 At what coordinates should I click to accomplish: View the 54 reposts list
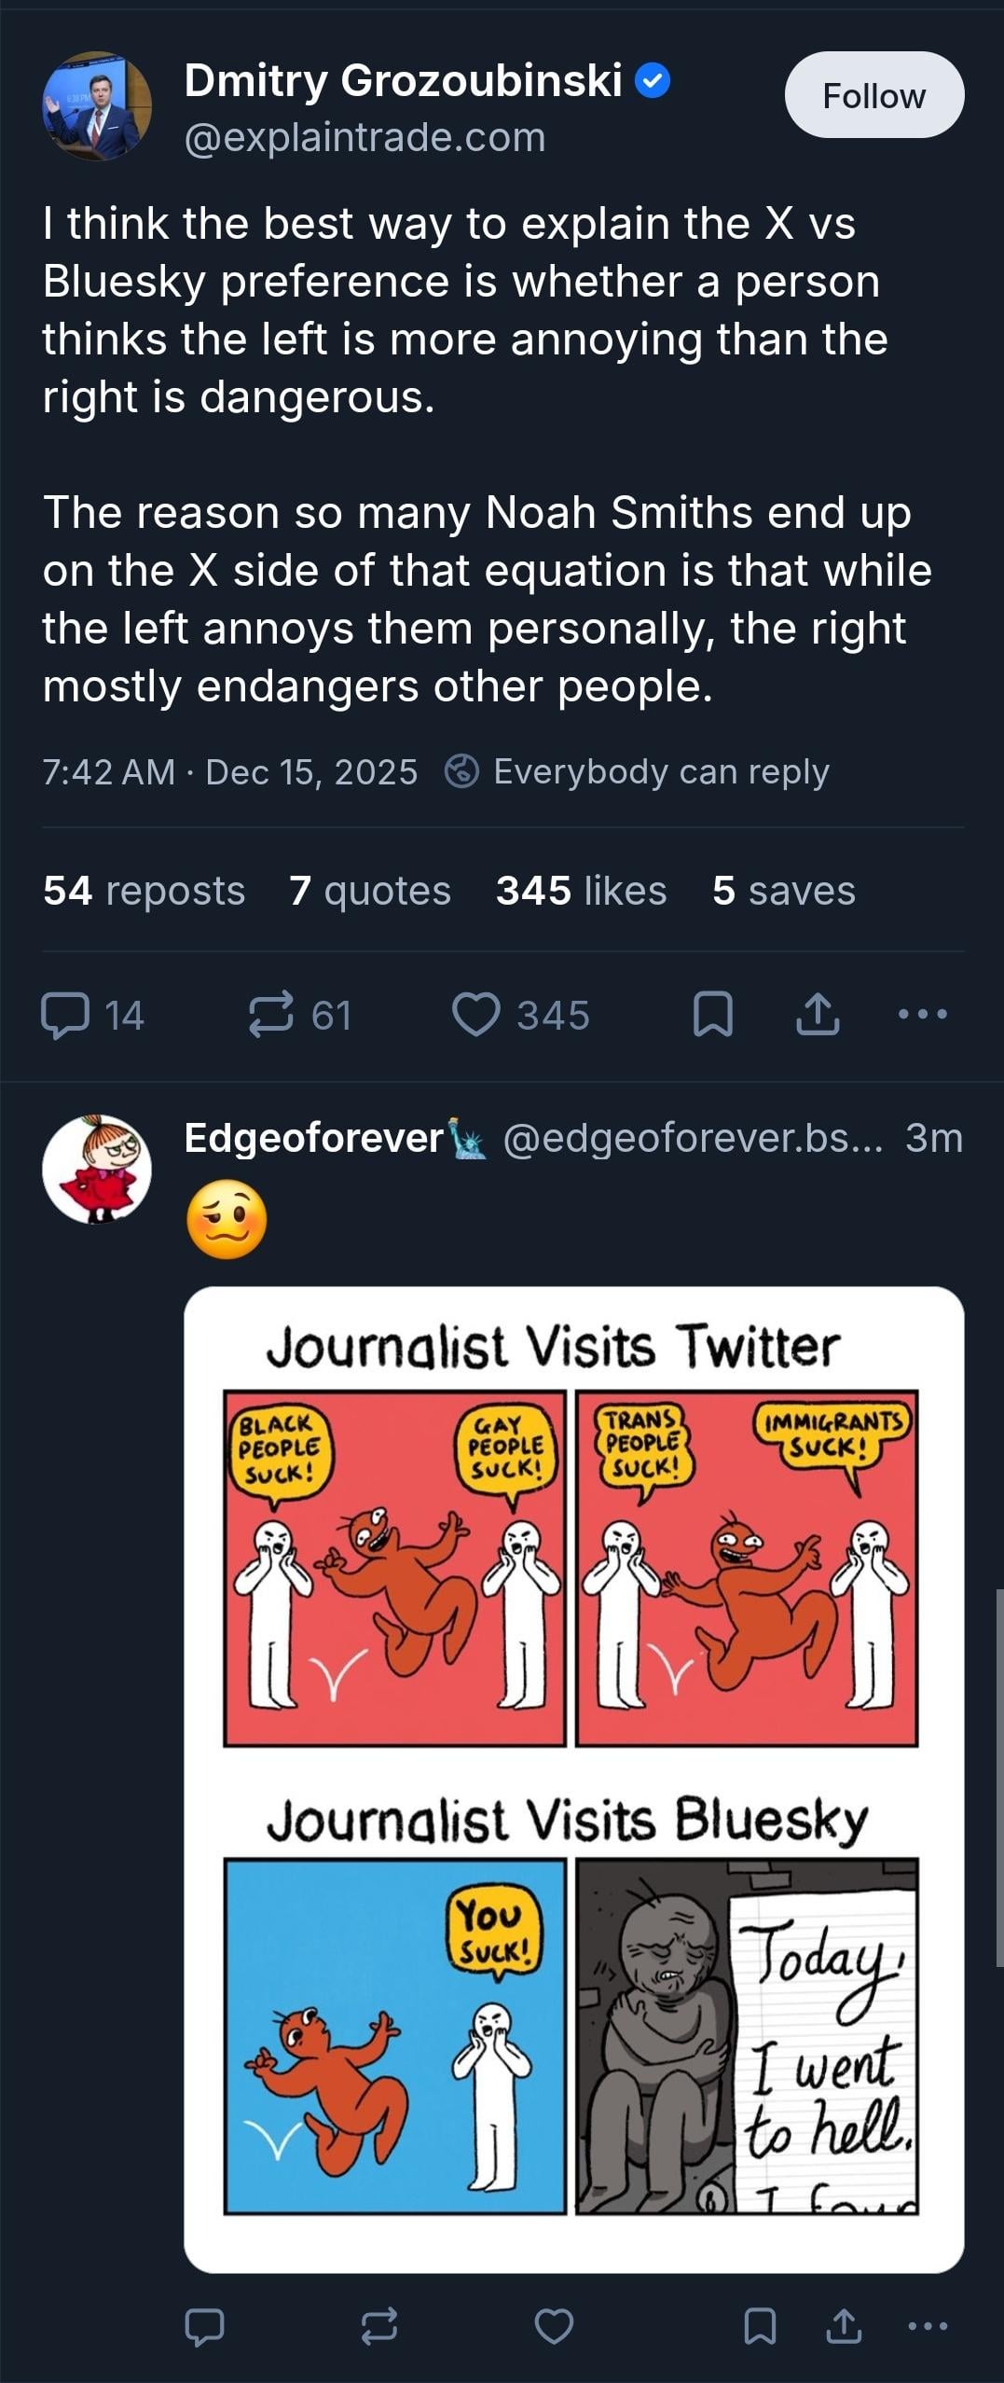click(x=144, y=891)
